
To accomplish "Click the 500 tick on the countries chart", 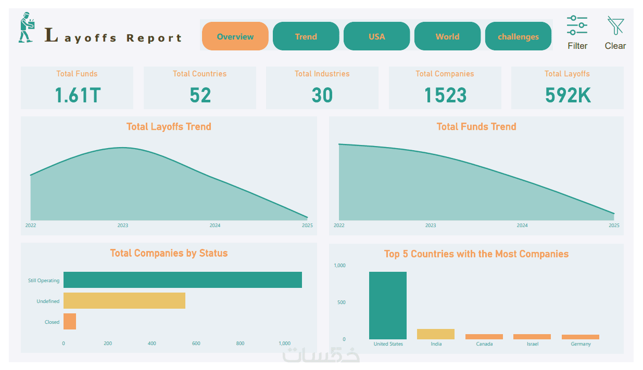I will pos(341,302).
